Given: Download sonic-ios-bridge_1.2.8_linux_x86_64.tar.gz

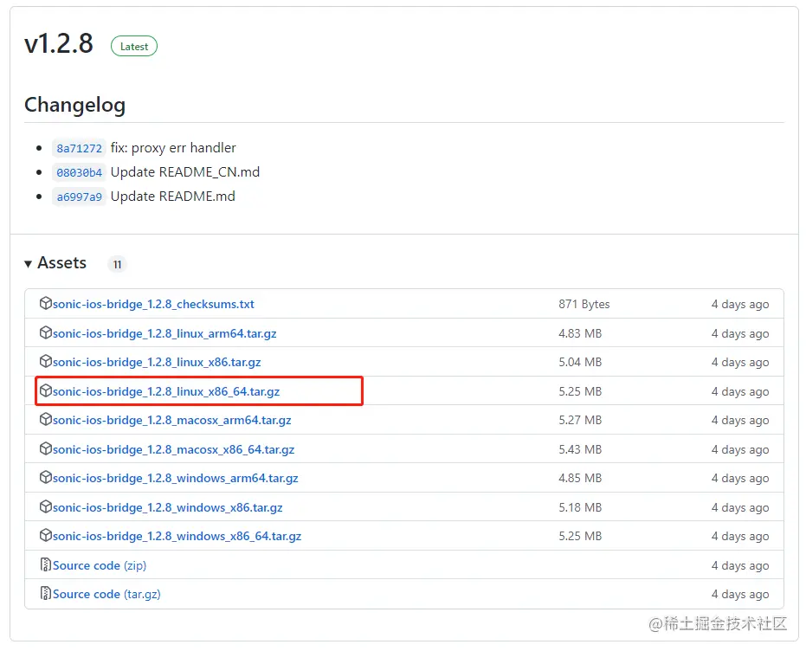Looking at the screenshot, I should click(166, 391).
